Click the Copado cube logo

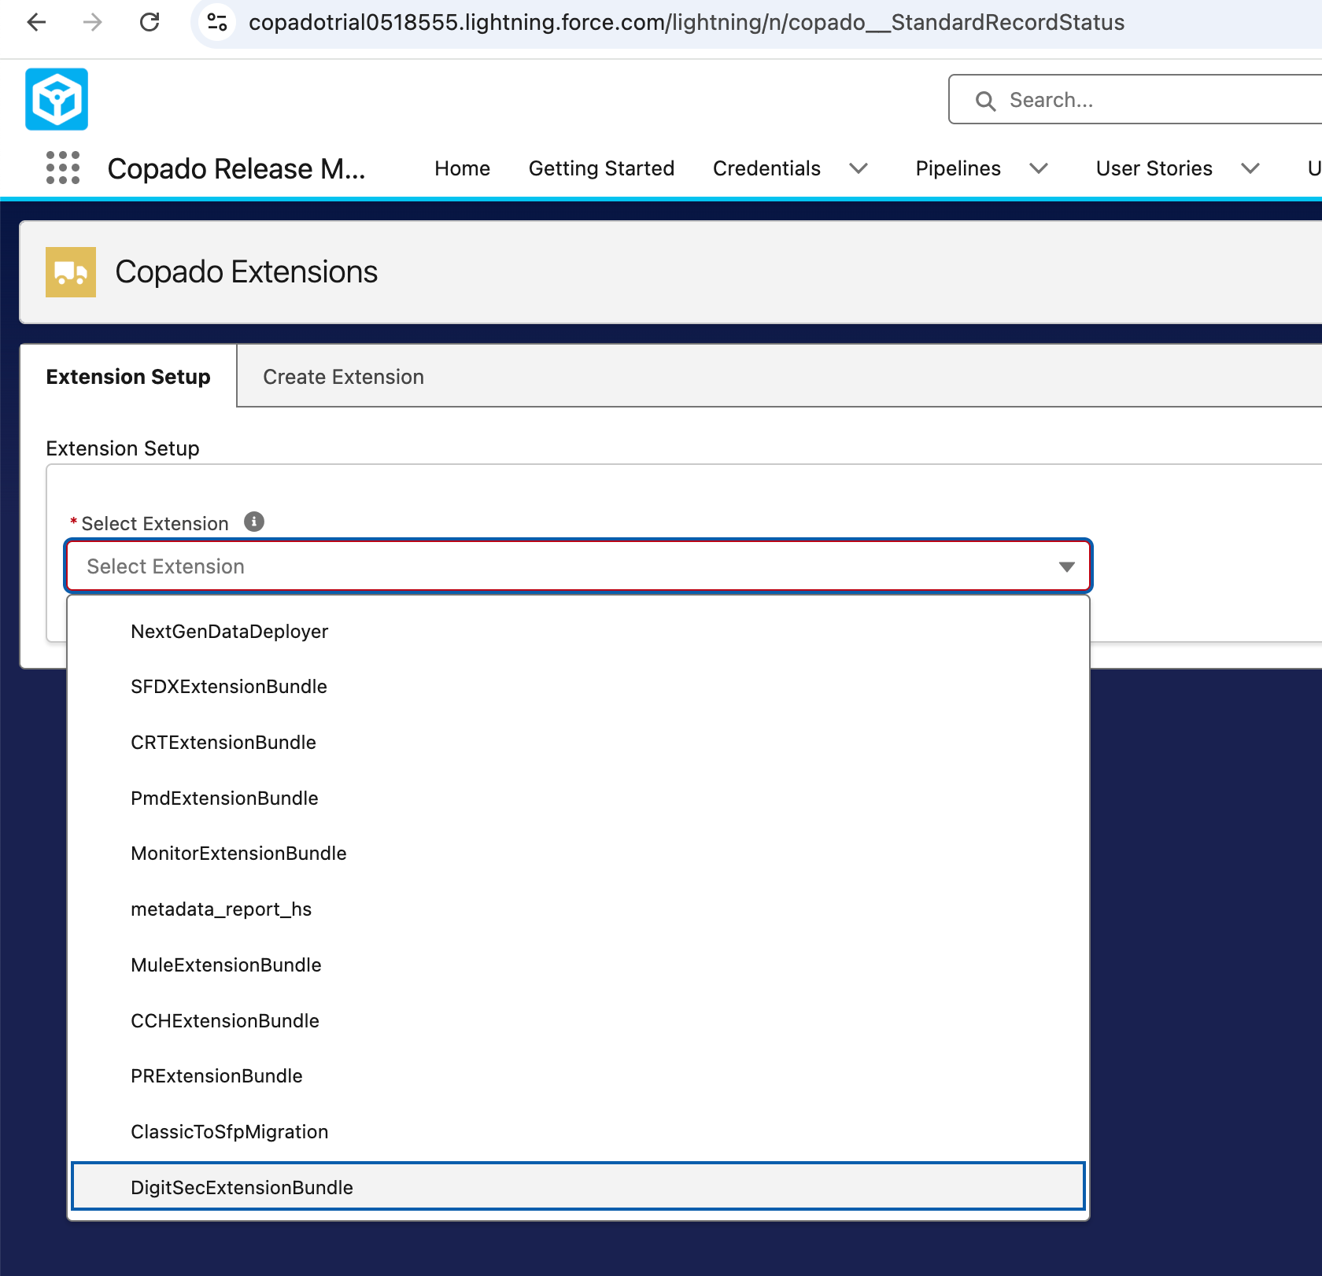pos(57,99)
